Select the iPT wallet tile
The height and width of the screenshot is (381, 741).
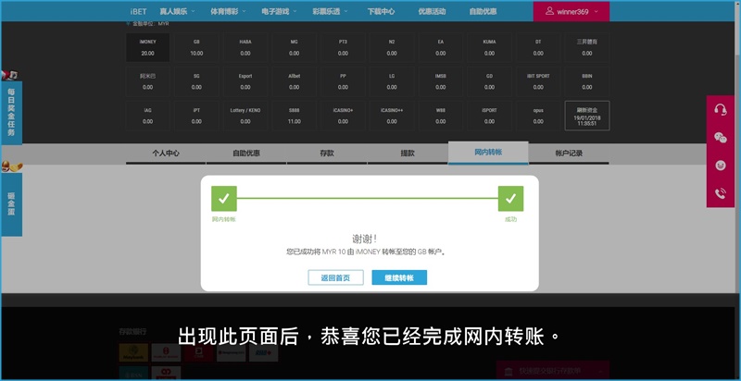pos(196,116)
